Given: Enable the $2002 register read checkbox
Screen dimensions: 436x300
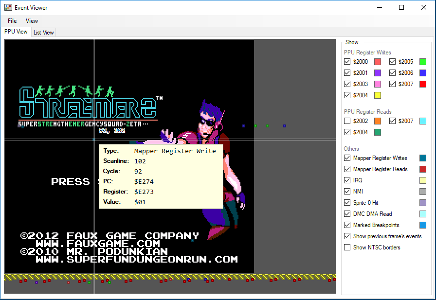Looking at the screenshot, I should click(347, 121).
